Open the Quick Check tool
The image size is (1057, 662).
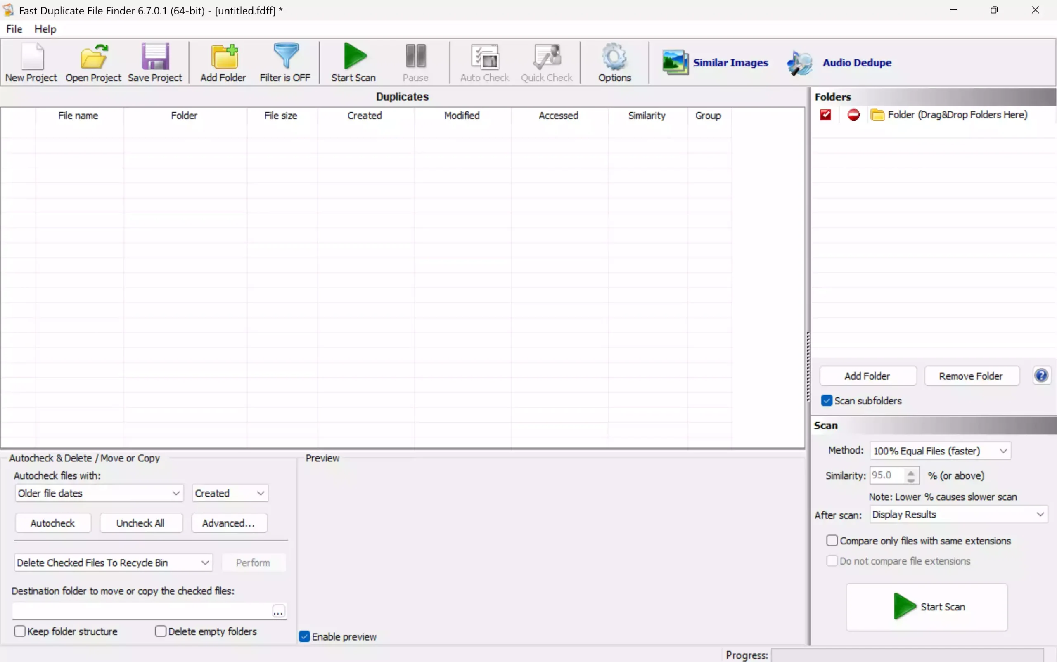pos(547,62)
